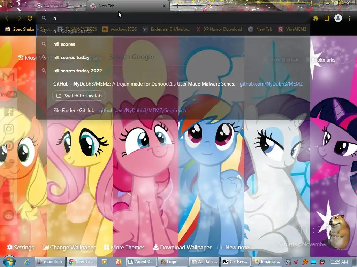Open the New Tab bookmark
This screenshot has width=357, height=267.
point(260,29)
